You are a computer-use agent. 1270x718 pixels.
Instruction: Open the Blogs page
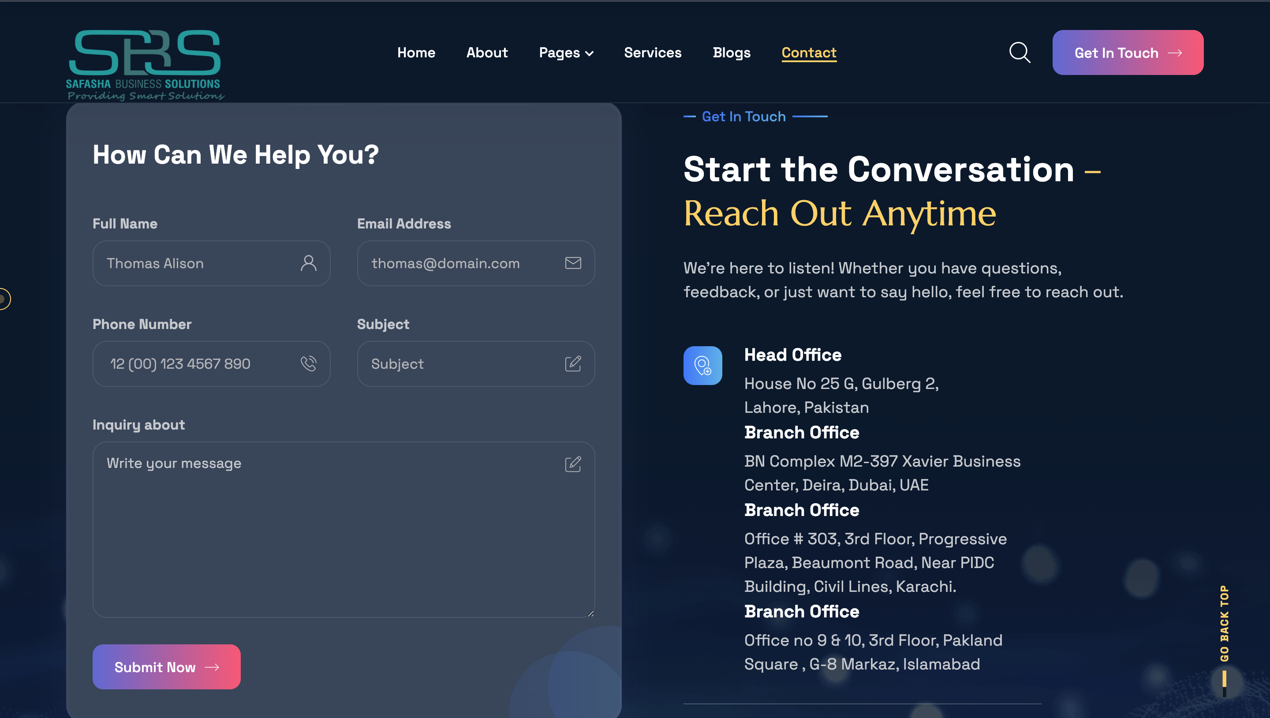(x=732, y=53)
